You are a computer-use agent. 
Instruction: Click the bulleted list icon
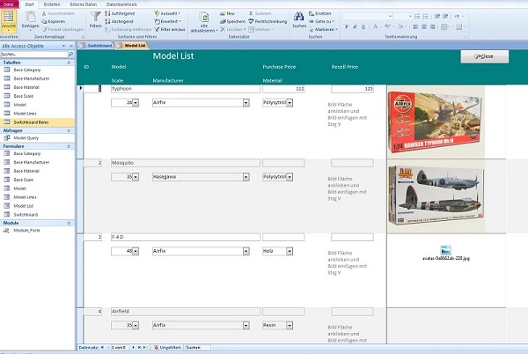[417, 16]
